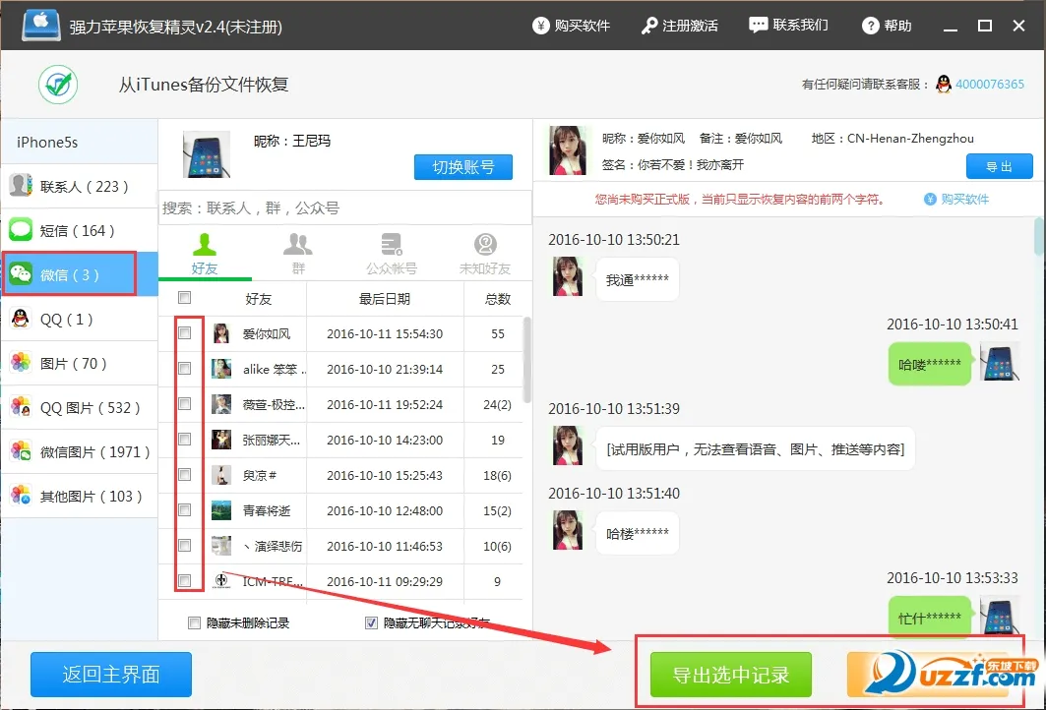Check the box for 薇萱-极控 row
Screen dimensions: 1046x710
coord(185,403)
